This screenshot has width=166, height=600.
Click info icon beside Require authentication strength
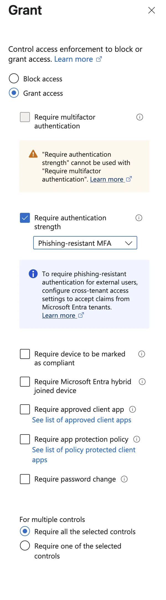click(x=139, y=218)
